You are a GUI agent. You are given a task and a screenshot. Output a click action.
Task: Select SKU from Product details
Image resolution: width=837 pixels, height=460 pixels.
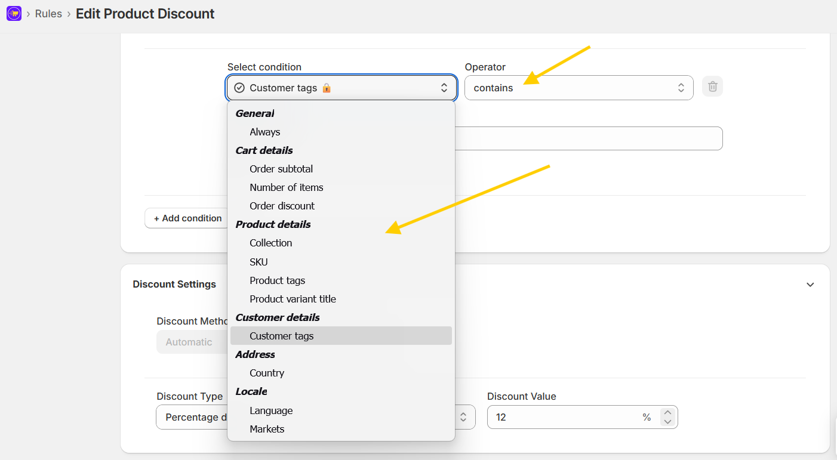259,262
